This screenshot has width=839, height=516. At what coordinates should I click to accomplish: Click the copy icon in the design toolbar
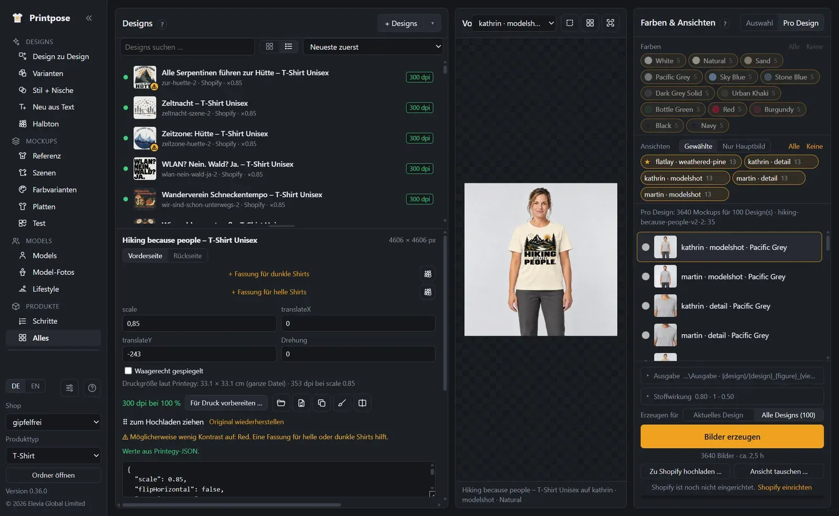click(x=321, y=403)
